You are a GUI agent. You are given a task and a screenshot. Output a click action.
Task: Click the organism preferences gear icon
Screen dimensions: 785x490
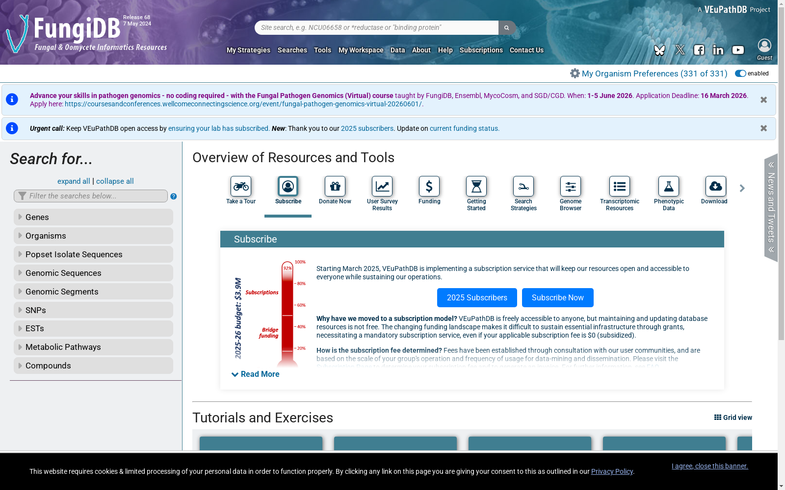[575, 73]
